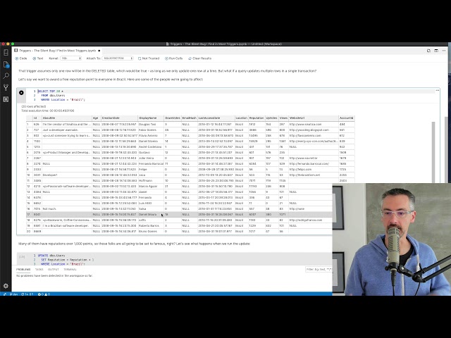The image size is (451, 338).
Task: Click the WHERE Location = 'Brazil' line in the SELECT cell
Action: pyautogui.click(x=63, y=100)
